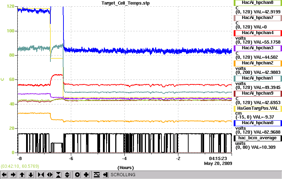Click the -6 x-axis tick label
This screenshot has width=282, height=179.
pyautogui.click(x=71, y=159)
